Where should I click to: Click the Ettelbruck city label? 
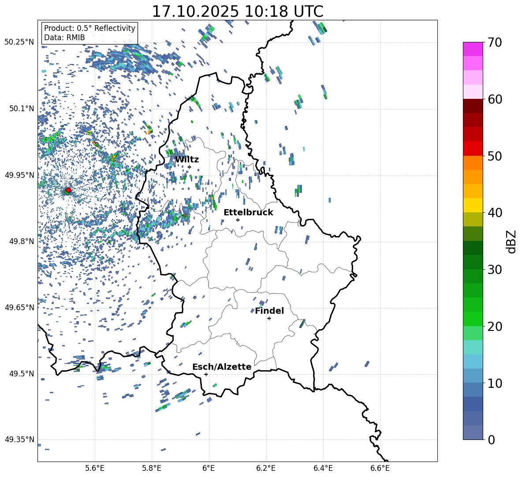(x=248, y=212)
